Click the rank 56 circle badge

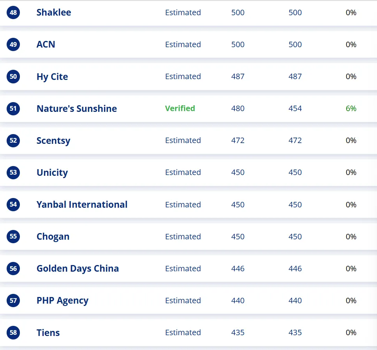tap(13, 269)
